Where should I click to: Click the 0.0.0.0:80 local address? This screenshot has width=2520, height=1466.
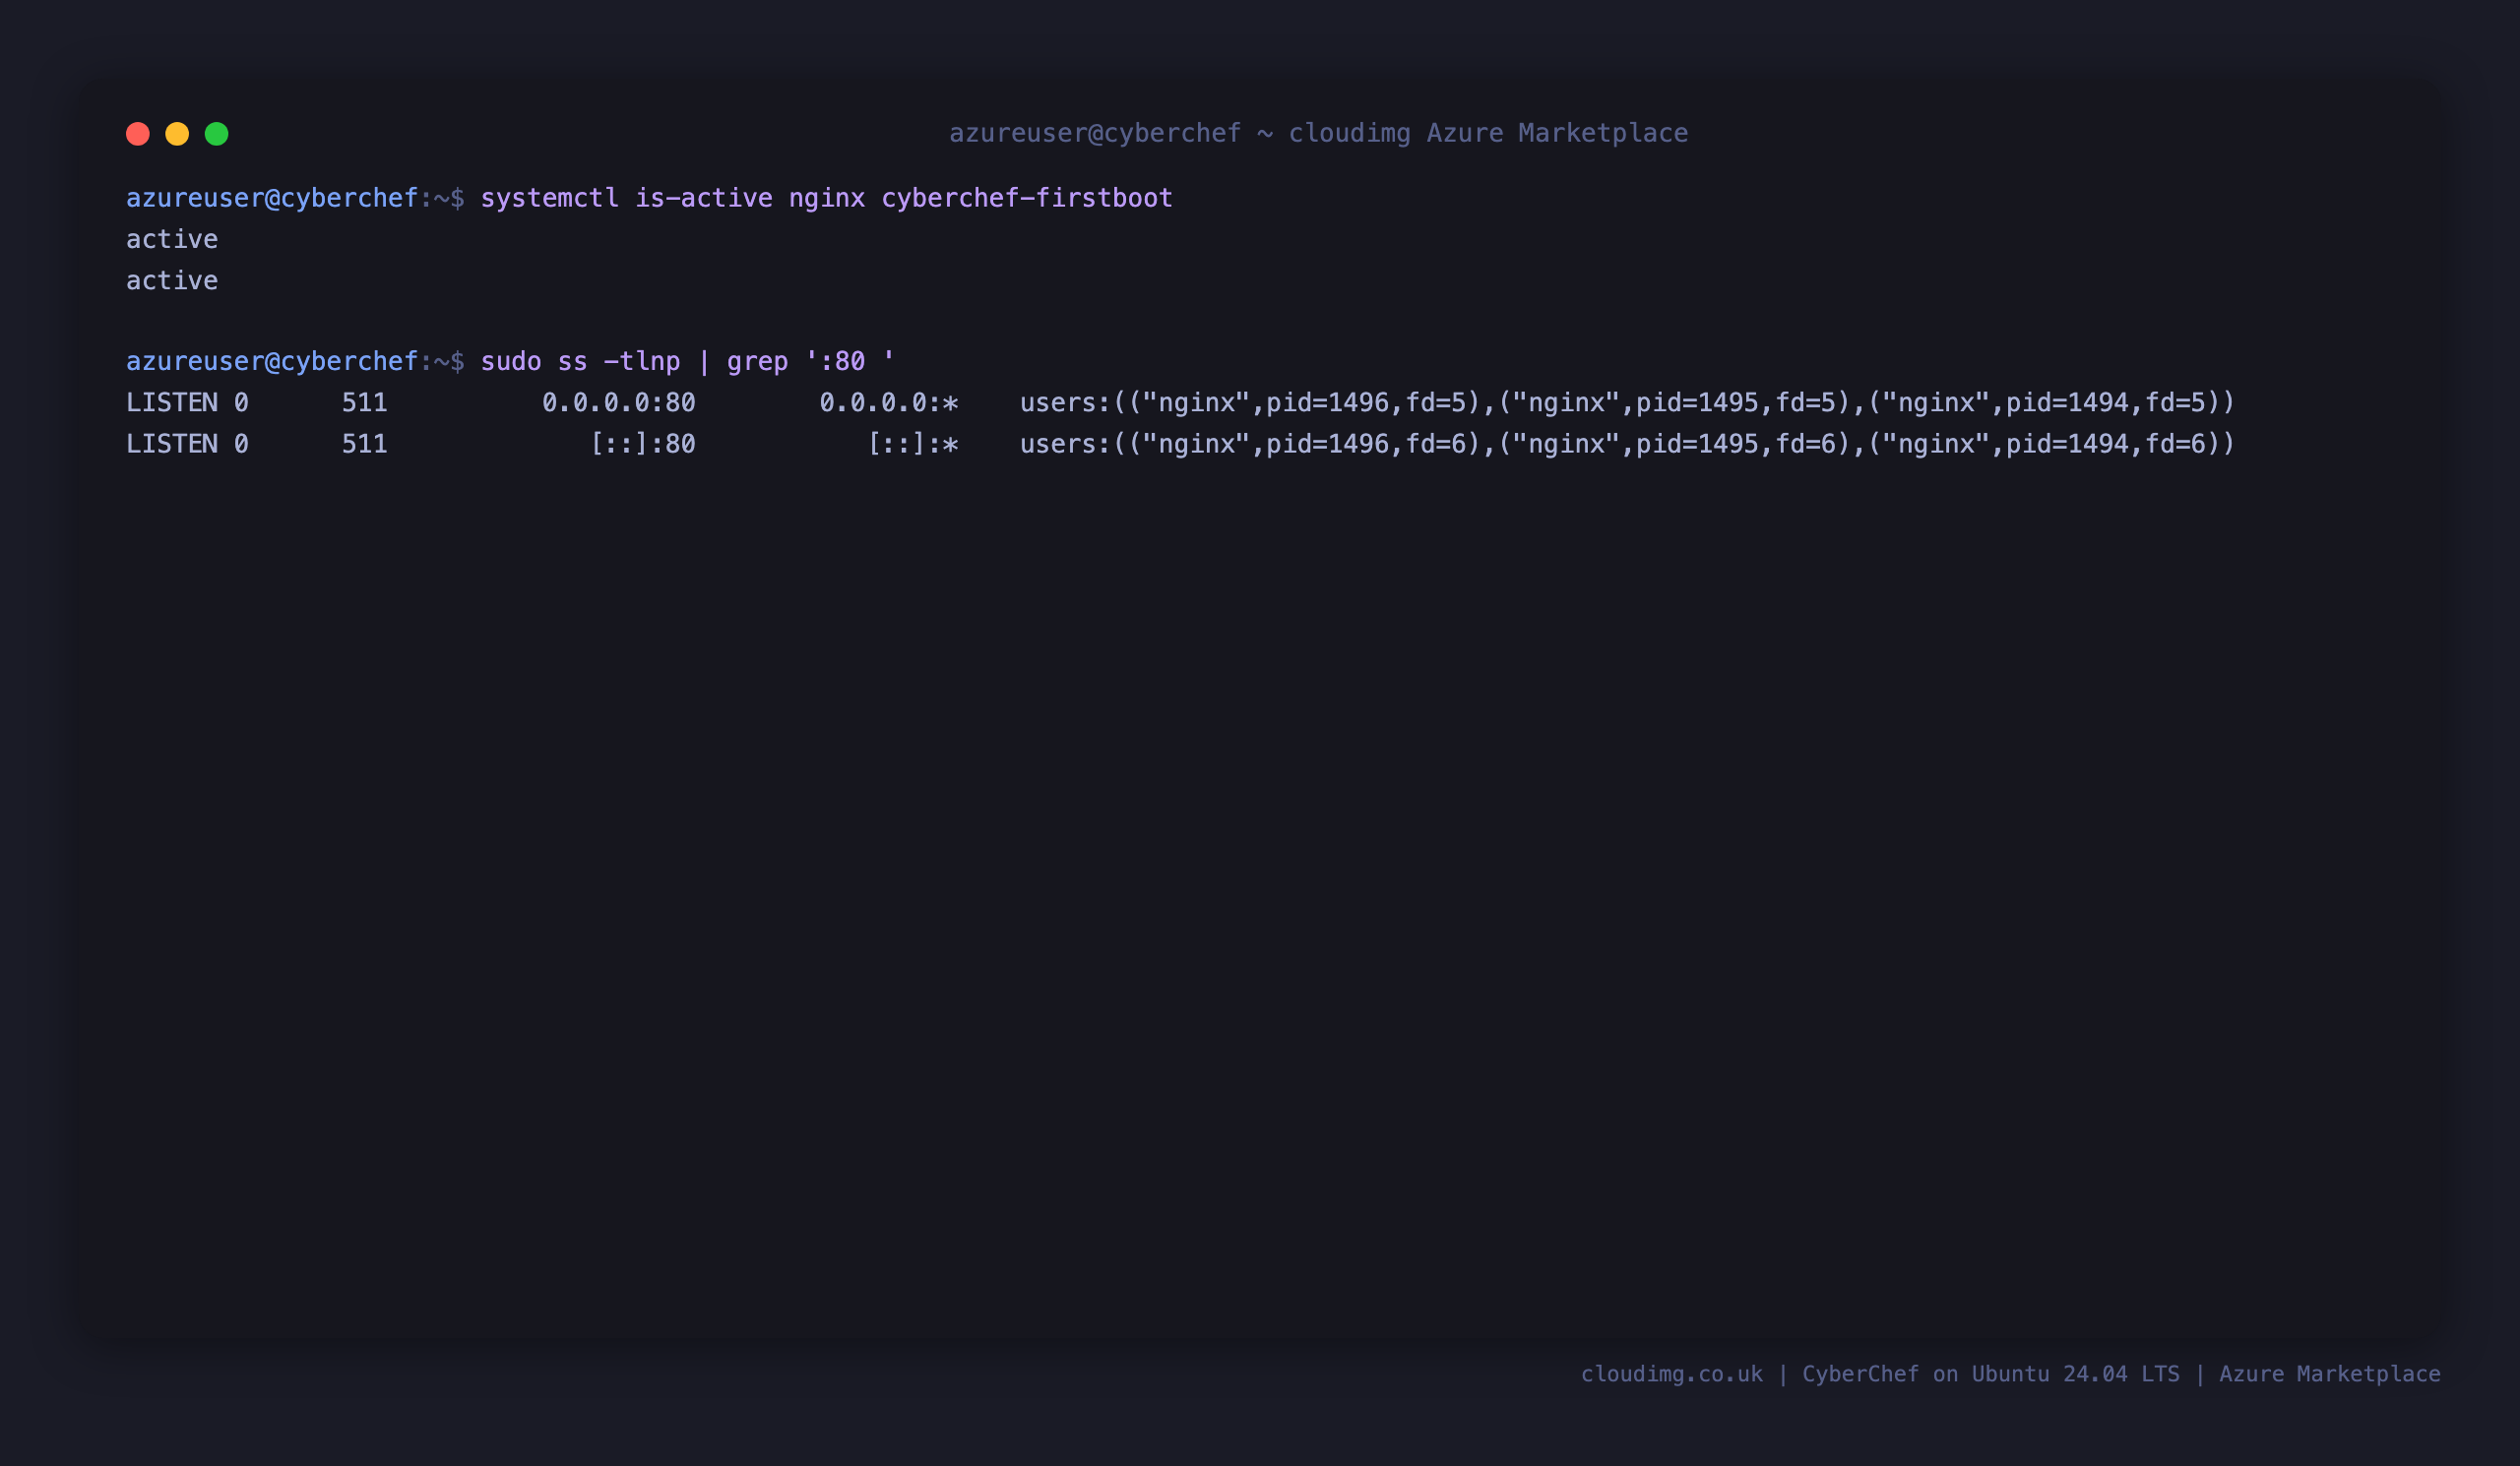(x=619, y=402)
